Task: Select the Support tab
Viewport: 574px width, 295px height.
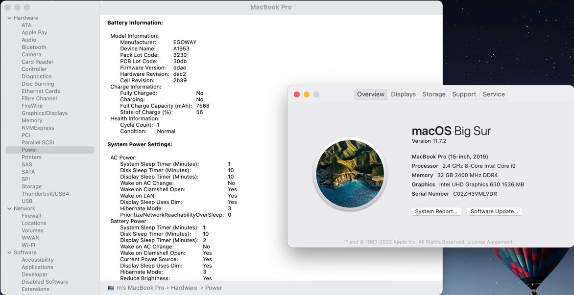Action: (464, 94)
